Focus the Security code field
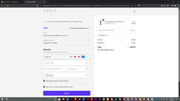The width and height of the screenshot is (180, 101). tap(78, 69)
